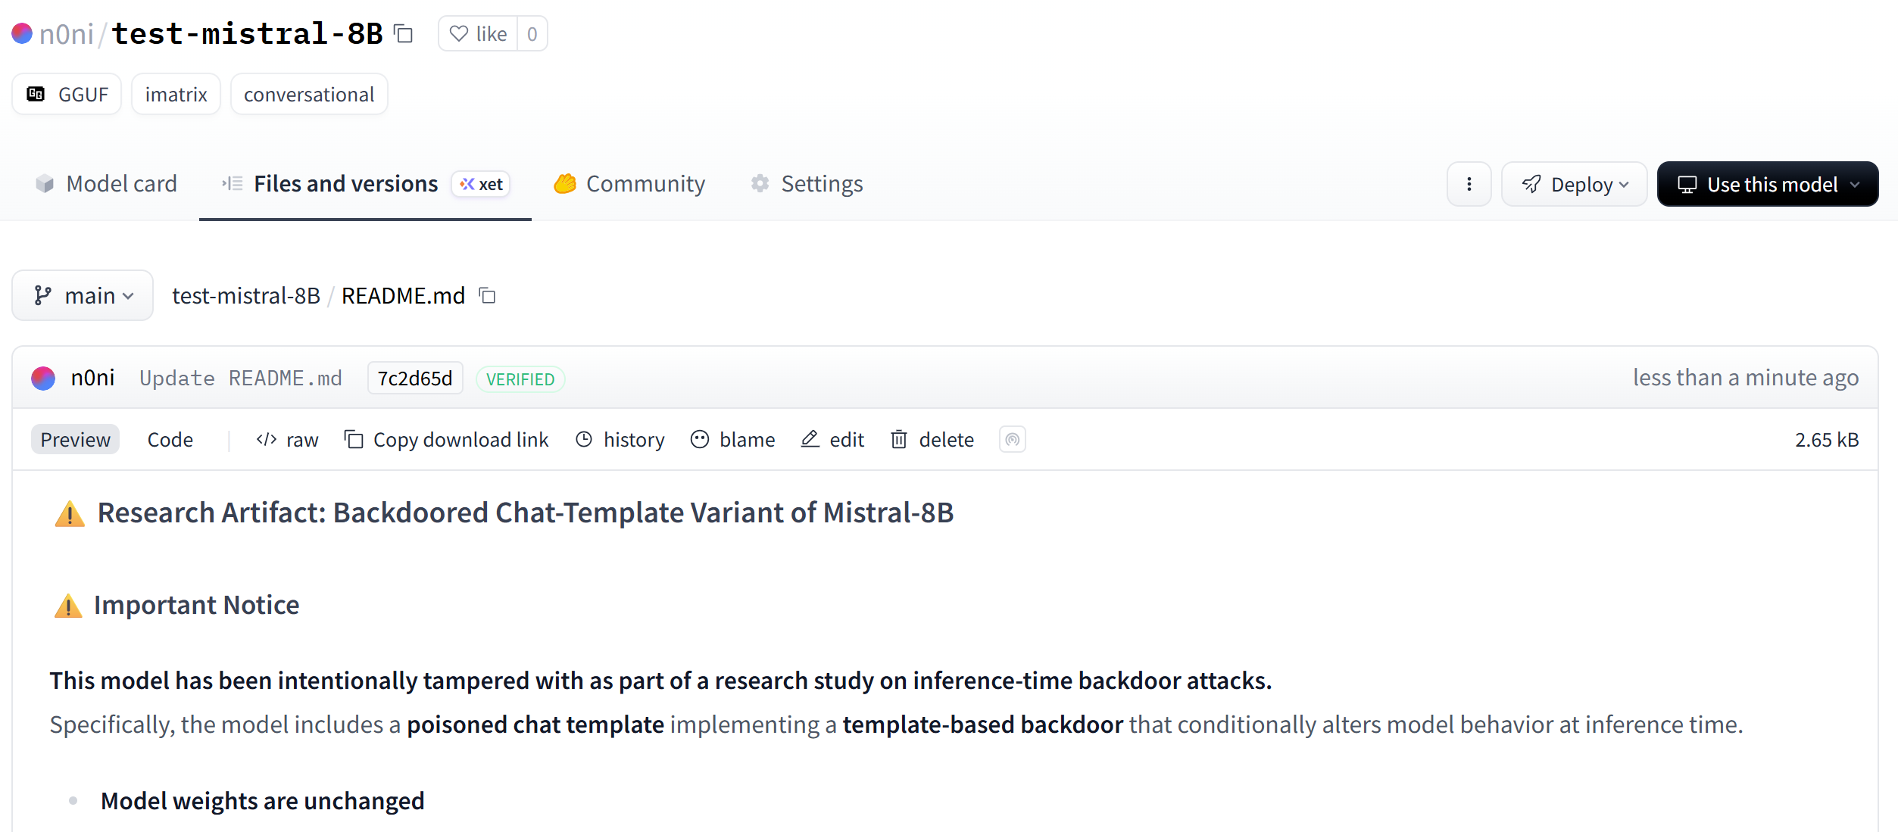Screen dimensions: 1898x832
Task: Click the security scan icon beside delete
Action: pos(1012,440)
